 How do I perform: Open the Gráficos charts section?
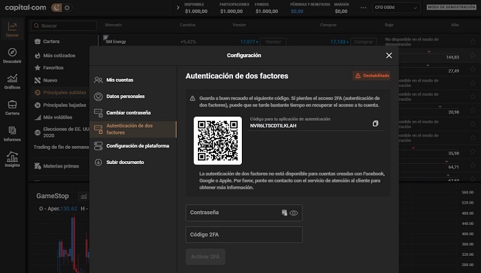(12, 82)
